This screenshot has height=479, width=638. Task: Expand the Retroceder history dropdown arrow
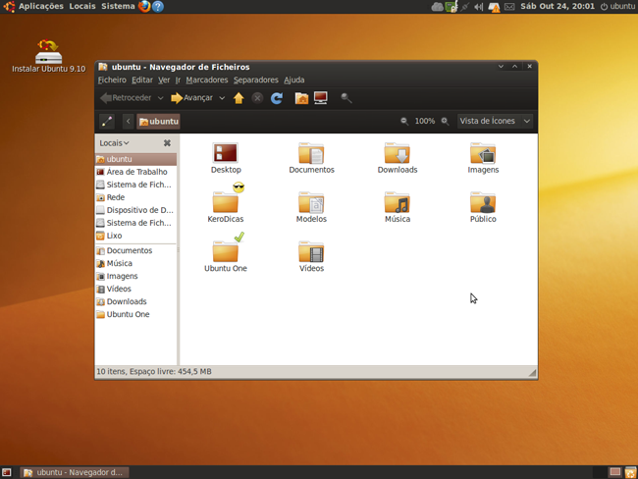point(160,98)
